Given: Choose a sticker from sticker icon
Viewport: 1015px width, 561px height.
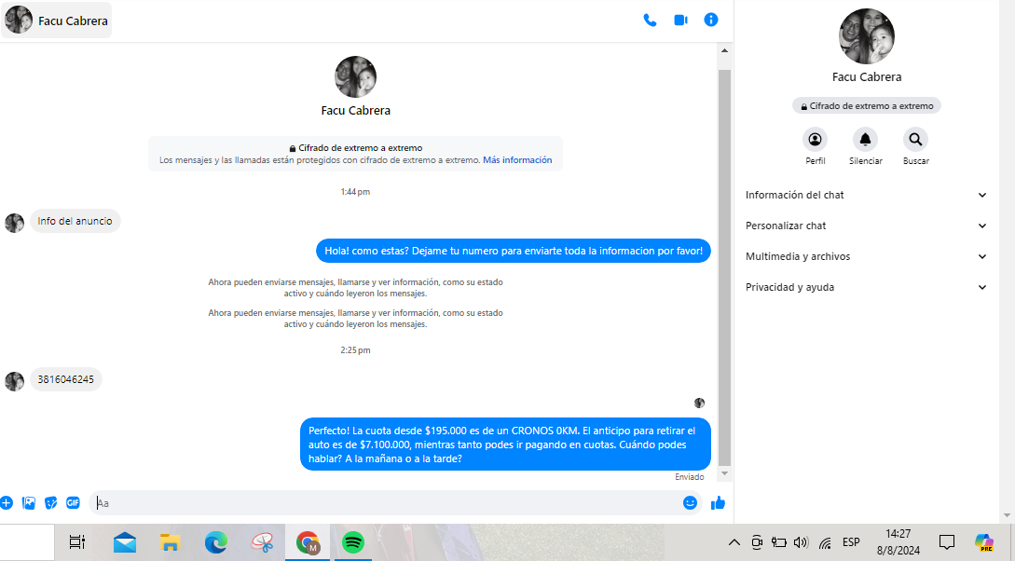Looking at the screenshot, I should click(x=51, y=503).
